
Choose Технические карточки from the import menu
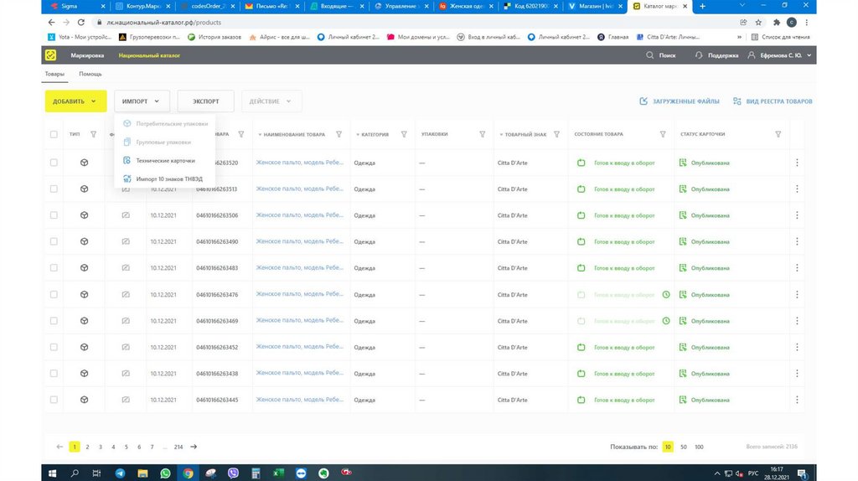[x=165, y=160]
